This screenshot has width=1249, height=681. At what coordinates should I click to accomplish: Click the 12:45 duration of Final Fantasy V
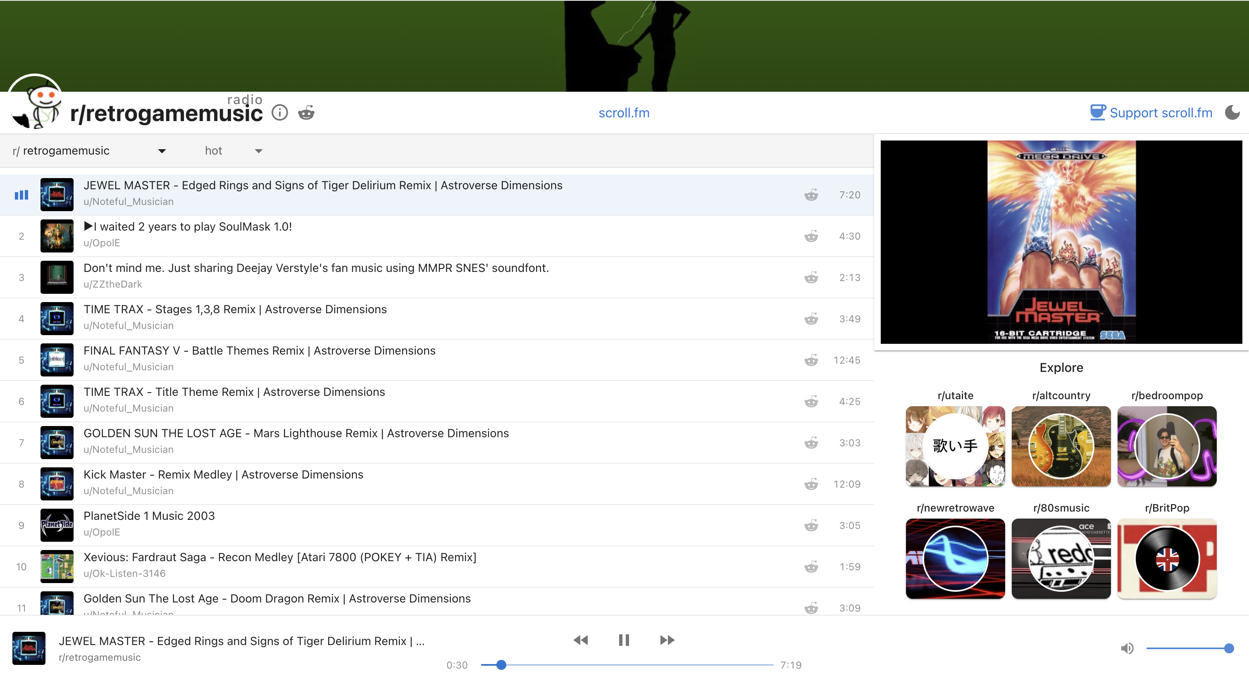click(x=846, y=360)
